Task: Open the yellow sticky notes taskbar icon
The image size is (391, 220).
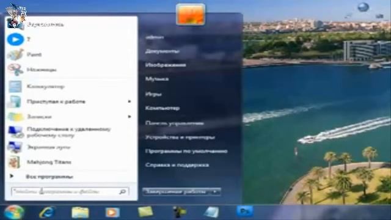Action: click(x=145, y=212)
